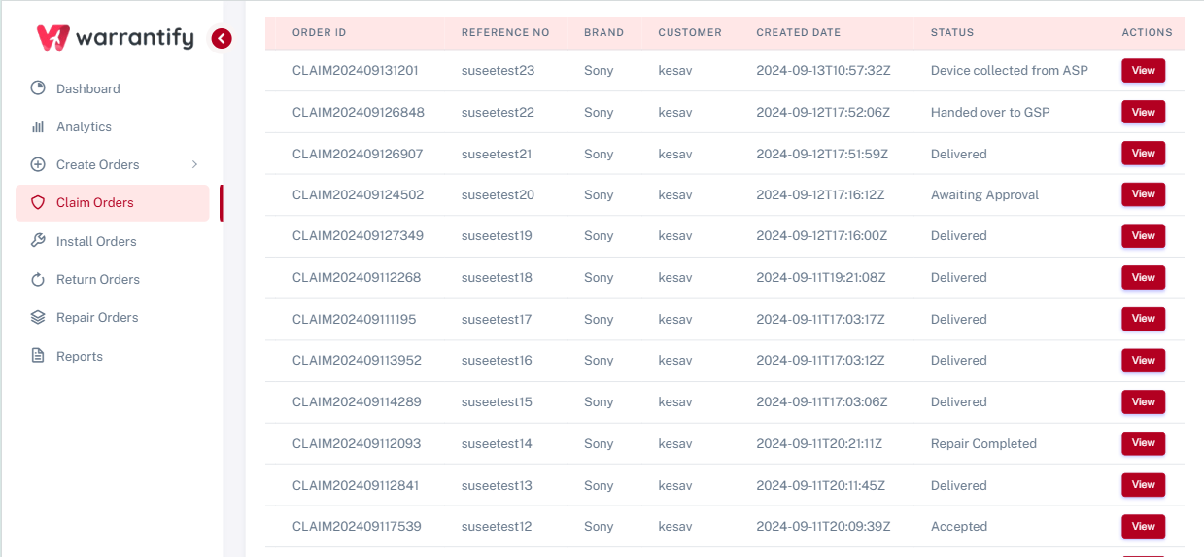View the Awaiting Approval order suseetest20

click(x=1143, y=194)
